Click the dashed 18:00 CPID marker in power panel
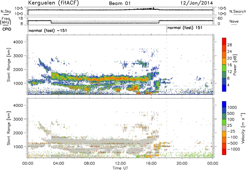This screenshot has height=170, width=246. pyautogui.click(x=167, y=65)
